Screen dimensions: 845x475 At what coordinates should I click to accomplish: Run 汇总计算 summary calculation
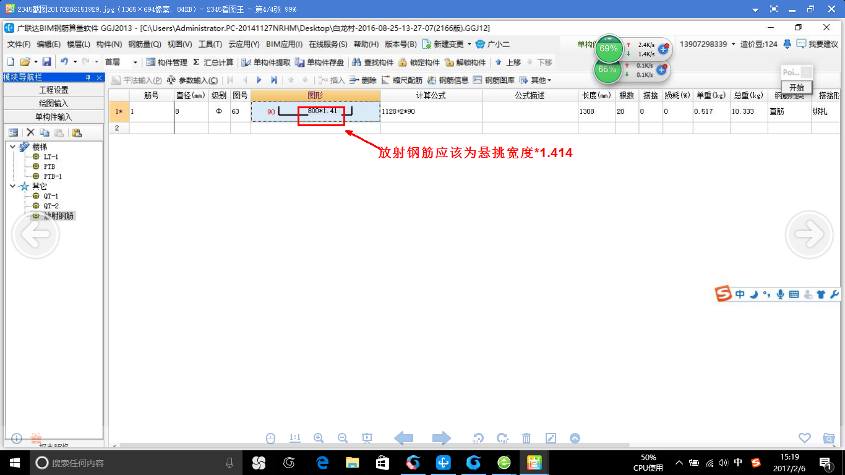point(213,62)
